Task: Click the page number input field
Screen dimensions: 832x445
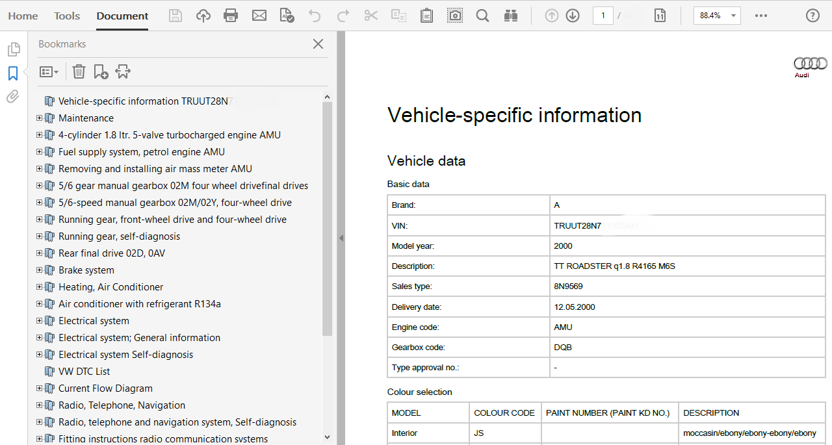Action: point(603,16)
